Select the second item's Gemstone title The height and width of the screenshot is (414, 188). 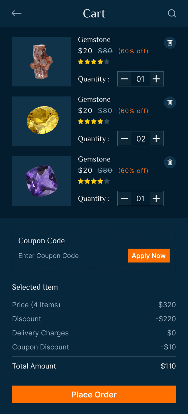tap(94, 99)
